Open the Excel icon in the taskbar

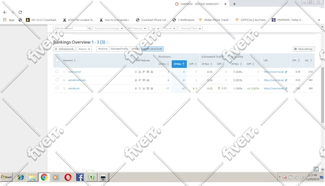(92, 177)
